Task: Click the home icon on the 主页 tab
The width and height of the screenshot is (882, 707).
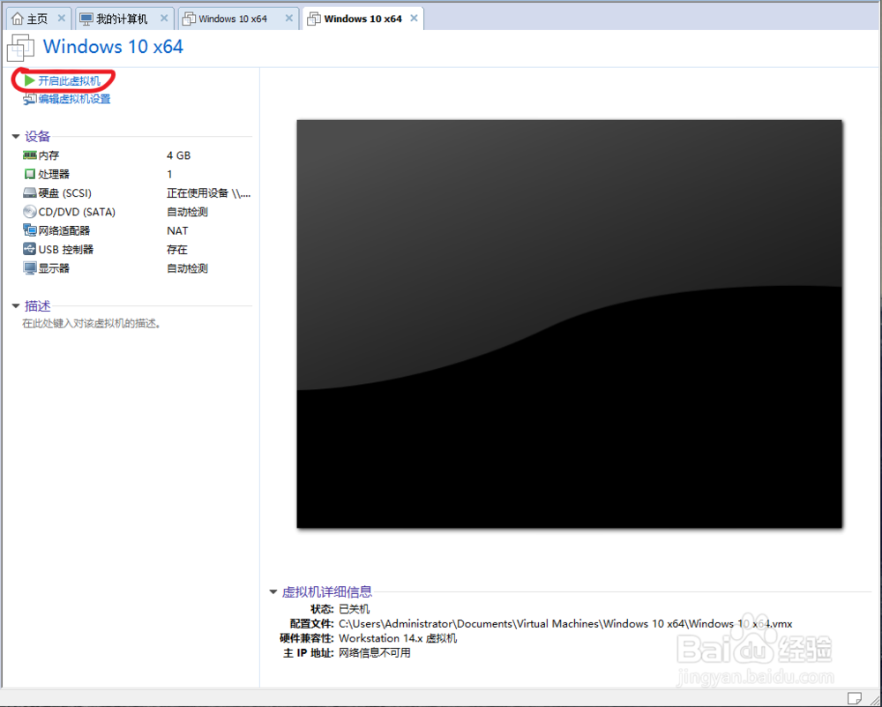Action: pos(18,19)
